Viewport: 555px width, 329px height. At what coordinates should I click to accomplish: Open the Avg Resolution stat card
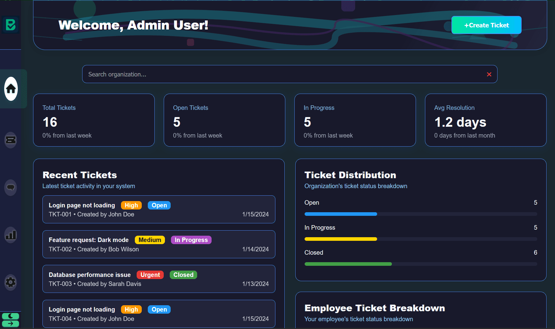[x=486, y=120]
